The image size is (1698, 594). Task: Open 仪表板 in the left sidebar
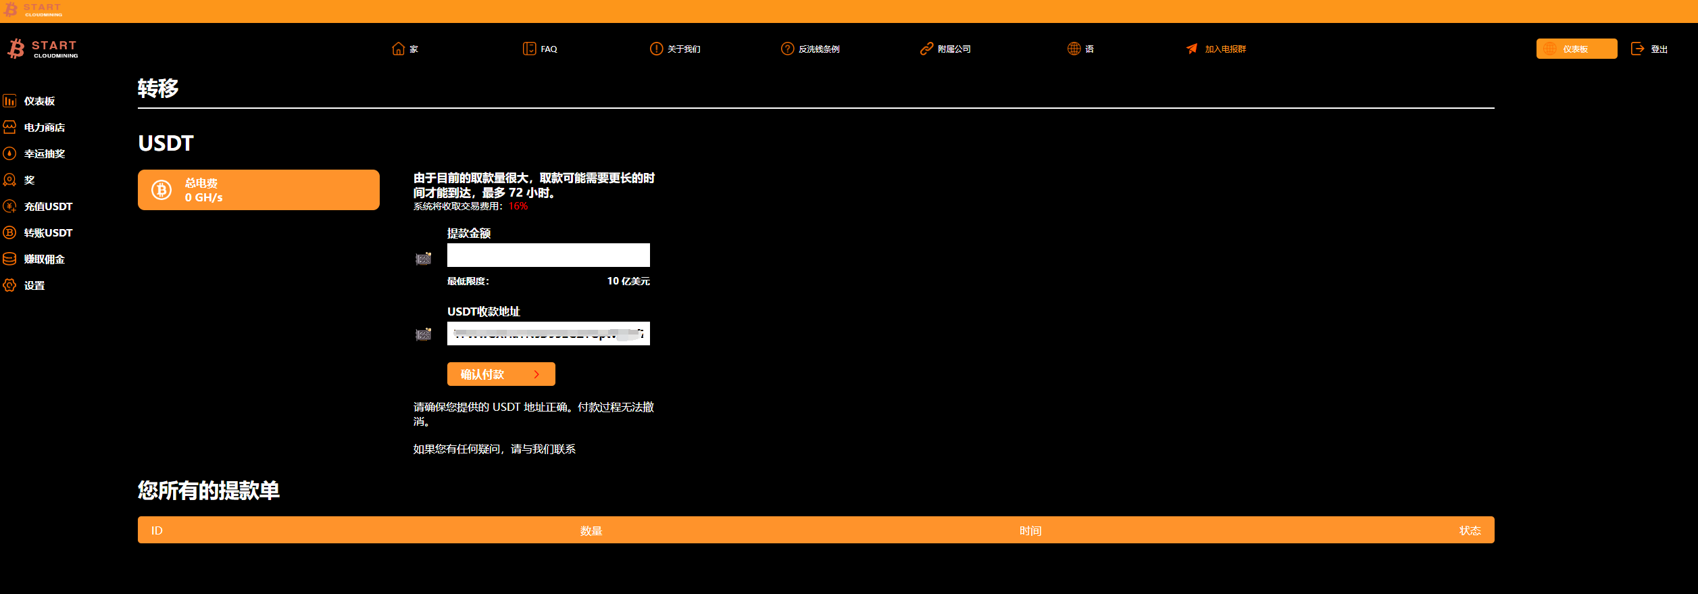pyautogui.click(x=39, y=101)
